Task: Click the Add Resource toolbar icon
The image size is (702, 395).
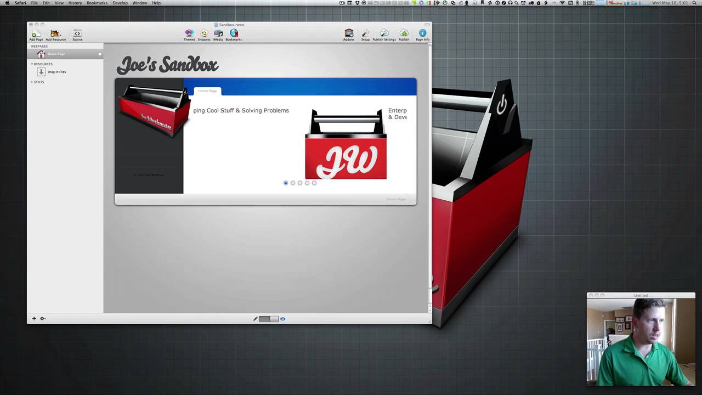Action: click(x=55, y=34)
